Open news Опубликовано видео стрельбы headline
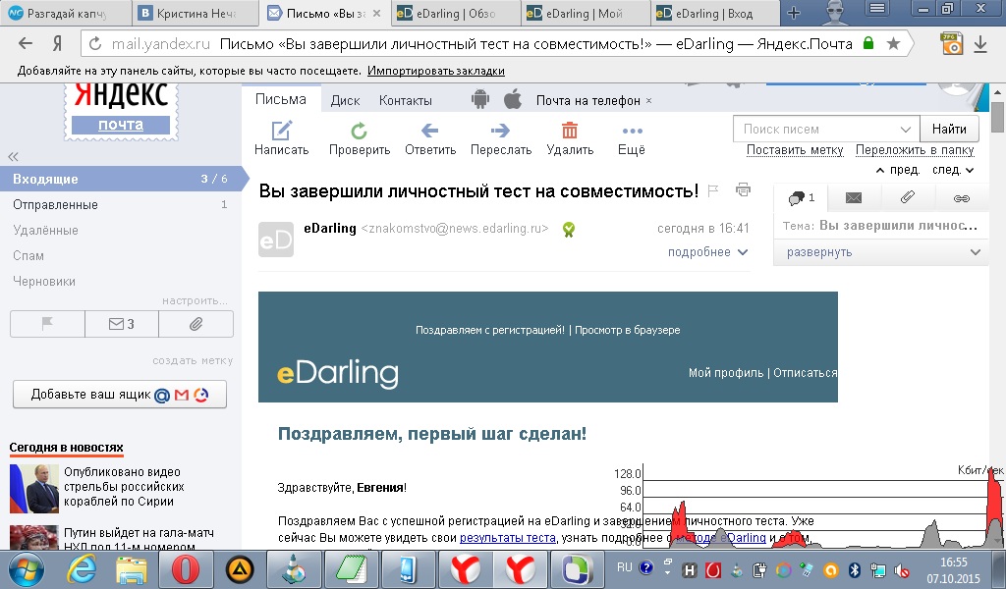Image resolution: width=1006 pixels, height=589 pixels. 124,487
